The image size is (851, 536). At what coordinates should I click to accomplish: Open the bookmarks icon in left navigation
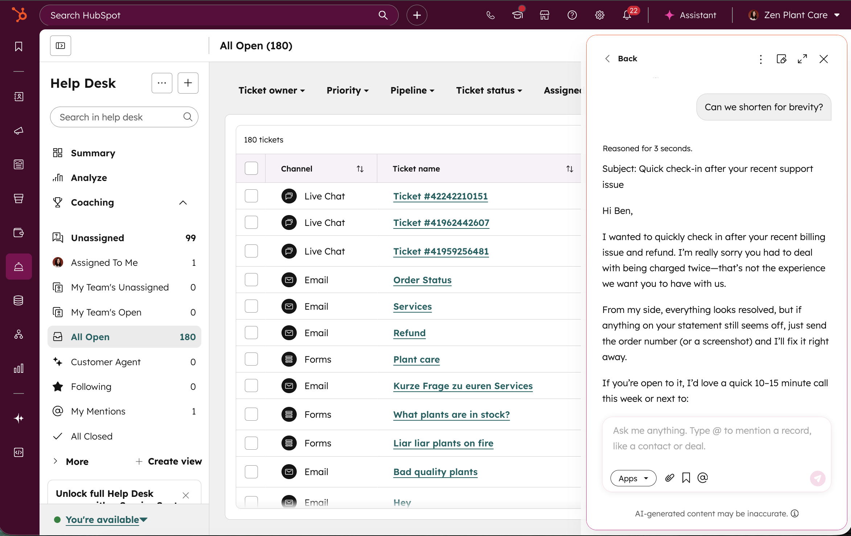coord(18,46)
